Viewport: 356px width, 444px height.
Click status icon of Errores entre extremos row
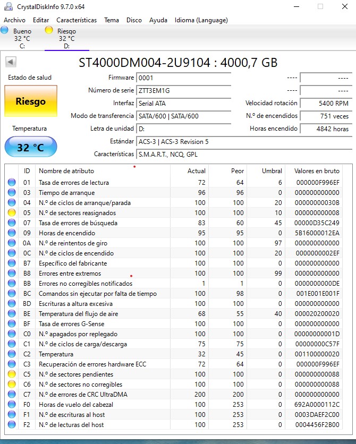tap(12, 274)
